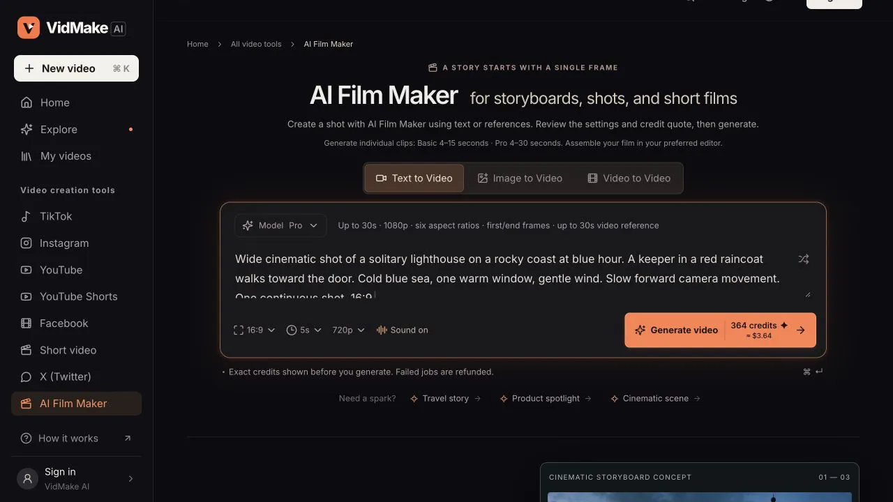
Task: Shuffle the prompt with the random icon
Action: (804, 259)
